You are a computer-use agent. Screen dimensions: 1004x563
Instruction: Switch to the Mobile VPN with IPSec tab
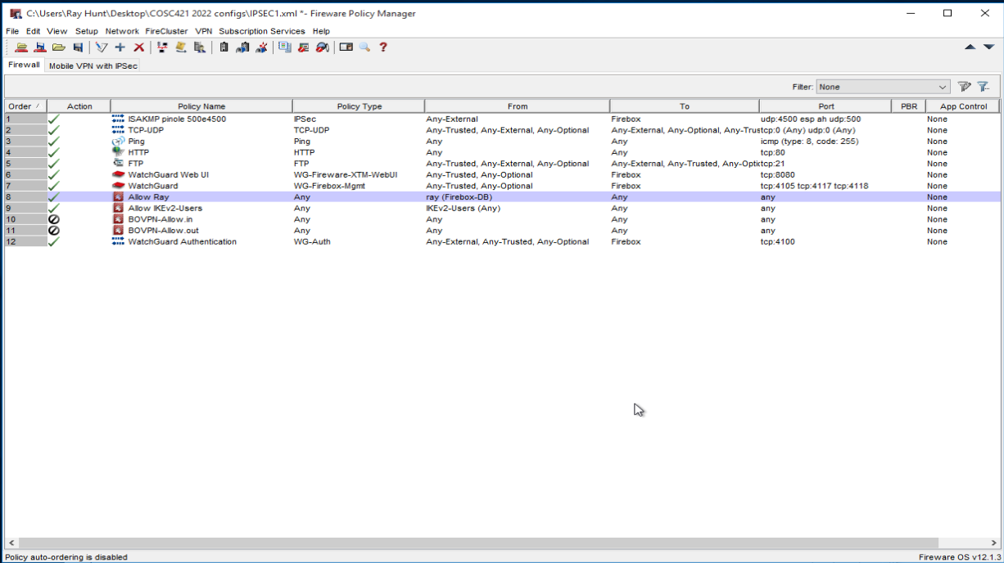pos(93,65)
